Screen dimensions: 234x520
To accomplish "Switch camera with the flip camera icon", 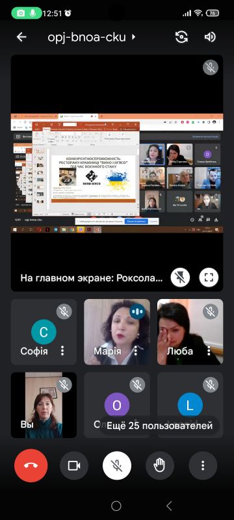I will pyautogui.click(x=181, y=37).
